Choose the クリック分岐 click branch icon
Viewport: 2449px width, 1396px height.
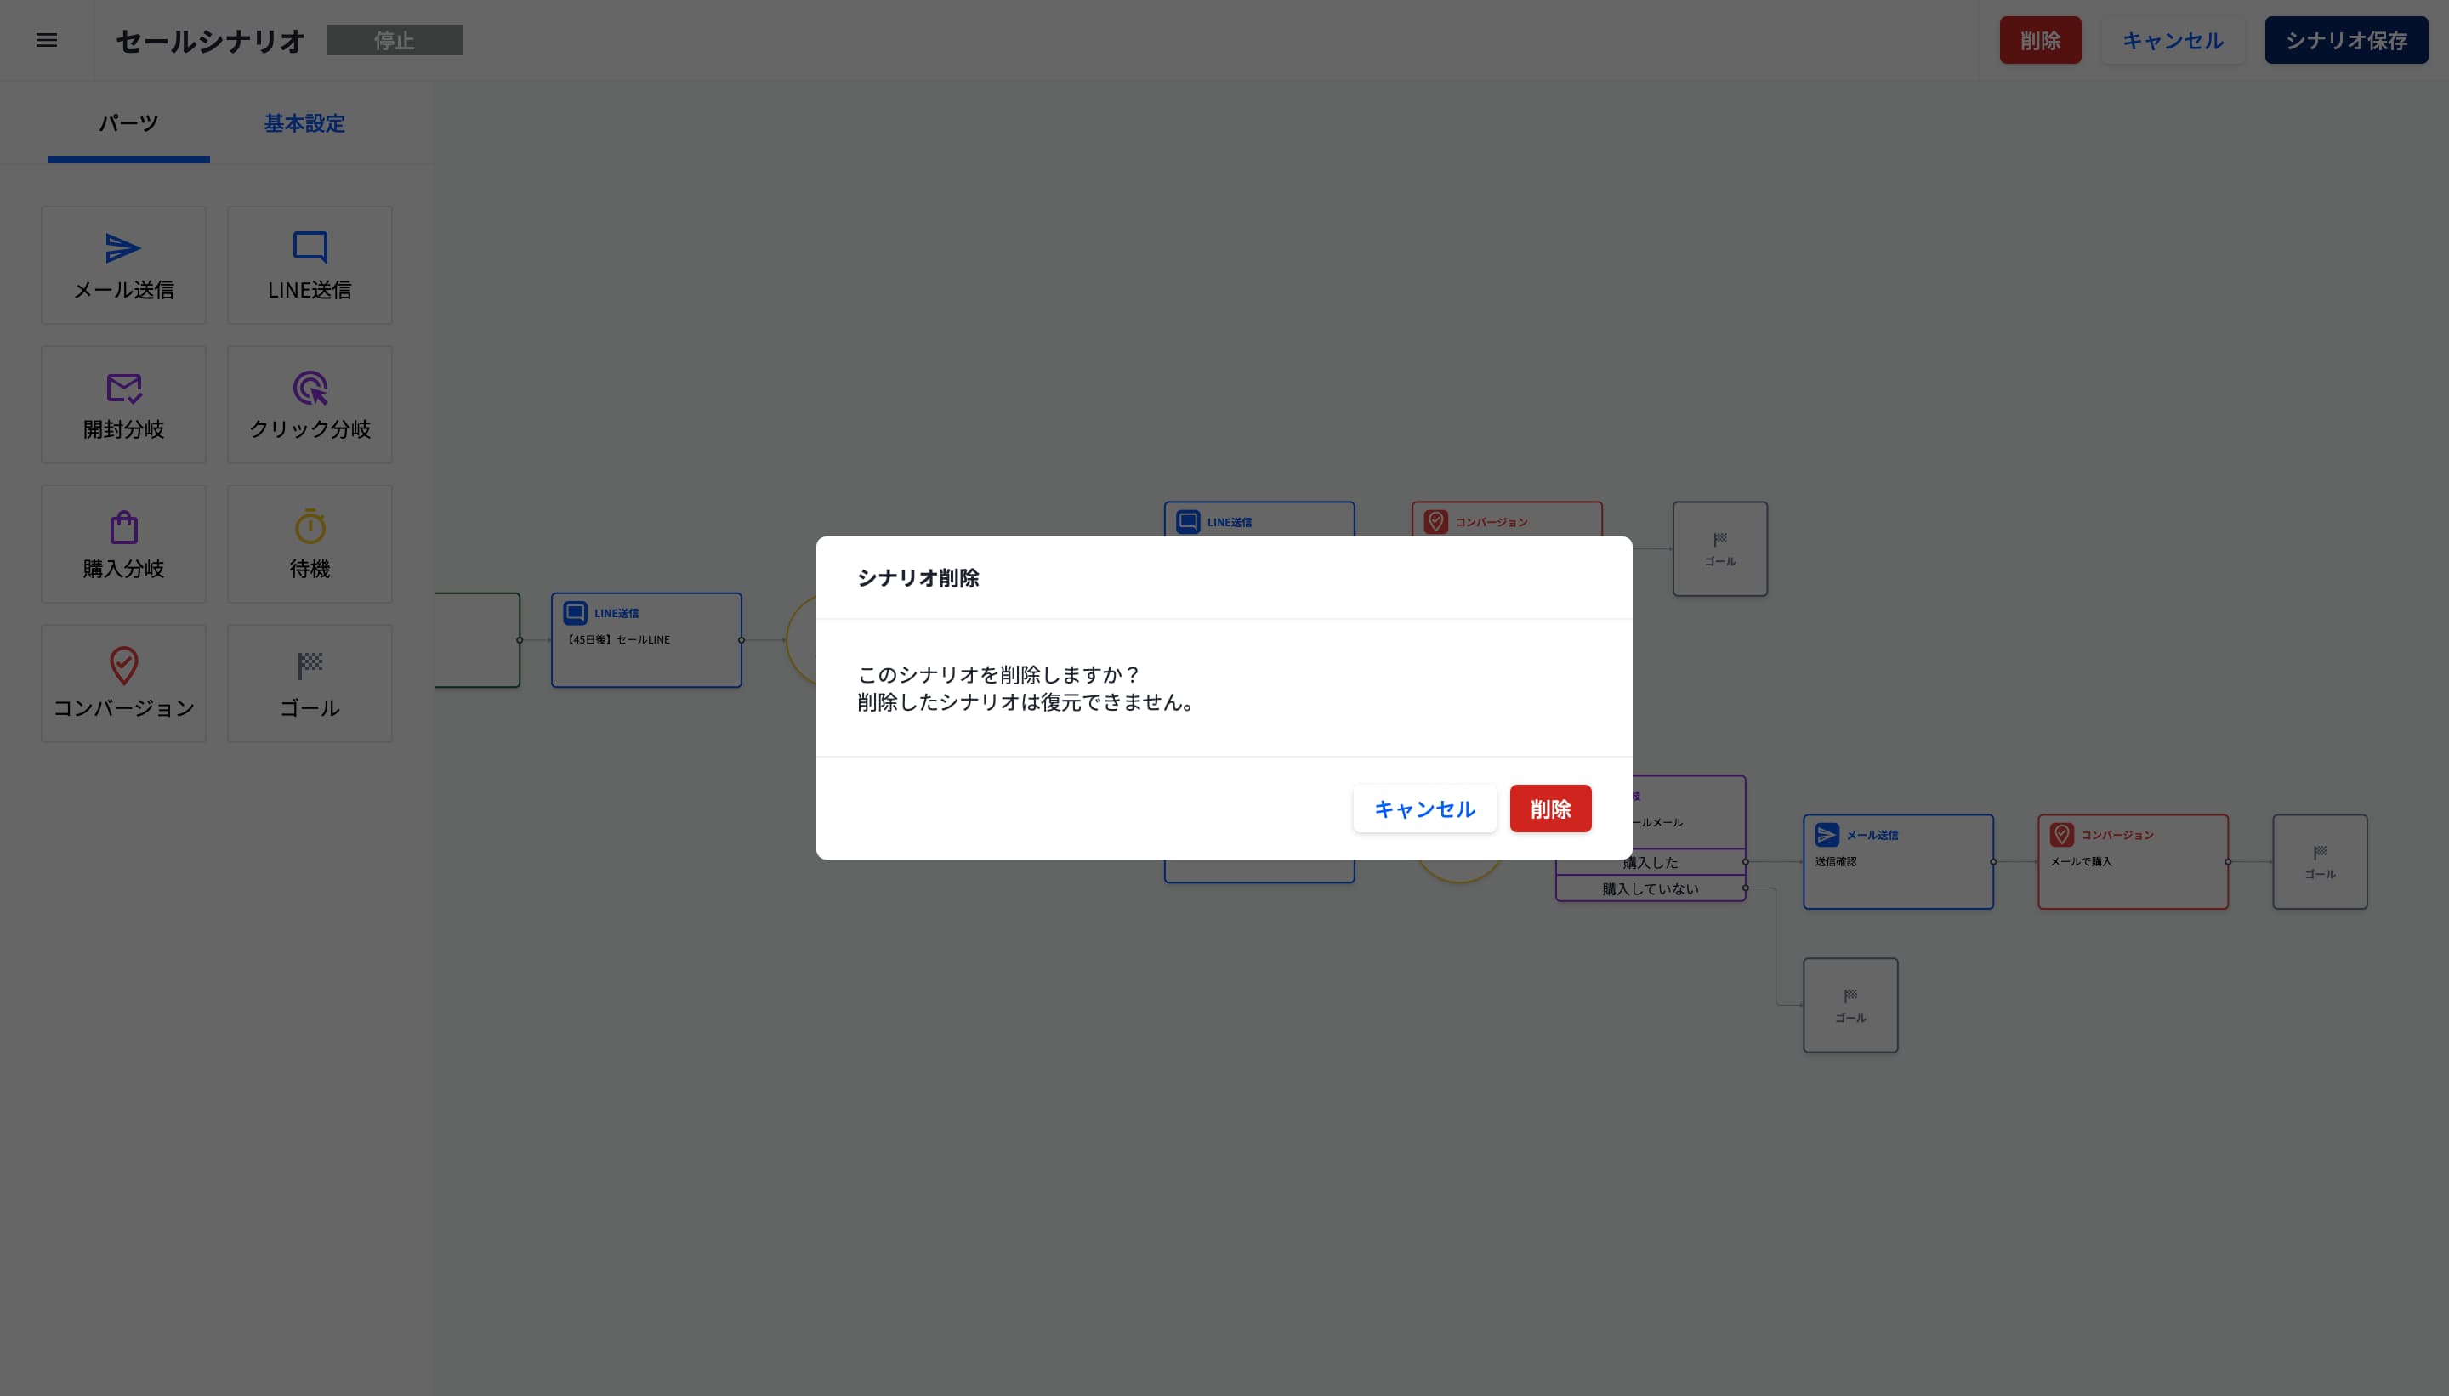coord(309,389)
